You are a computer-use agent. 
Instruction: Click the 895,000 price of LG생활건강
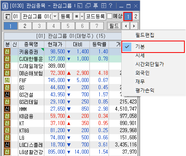(56, 152)
